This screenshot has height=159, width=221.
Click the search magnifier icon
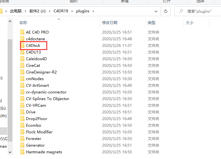tap(181, 11)
